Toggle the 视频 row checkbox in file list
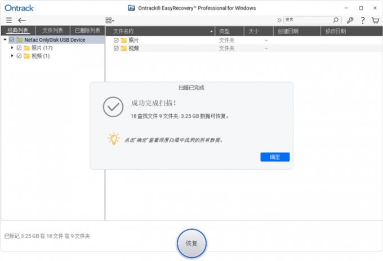This screenshot has width=383, height=261. (x=116, y=48)
